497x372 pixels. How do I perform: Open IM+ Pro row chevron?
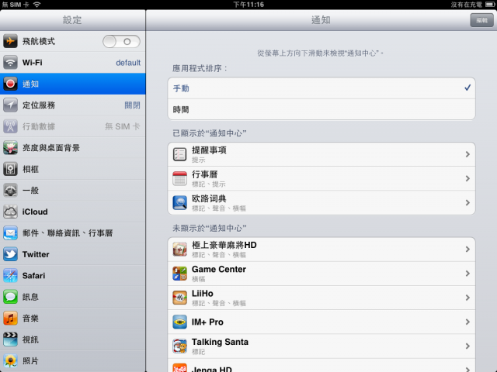pyautogui.click(x=467, y=322)
